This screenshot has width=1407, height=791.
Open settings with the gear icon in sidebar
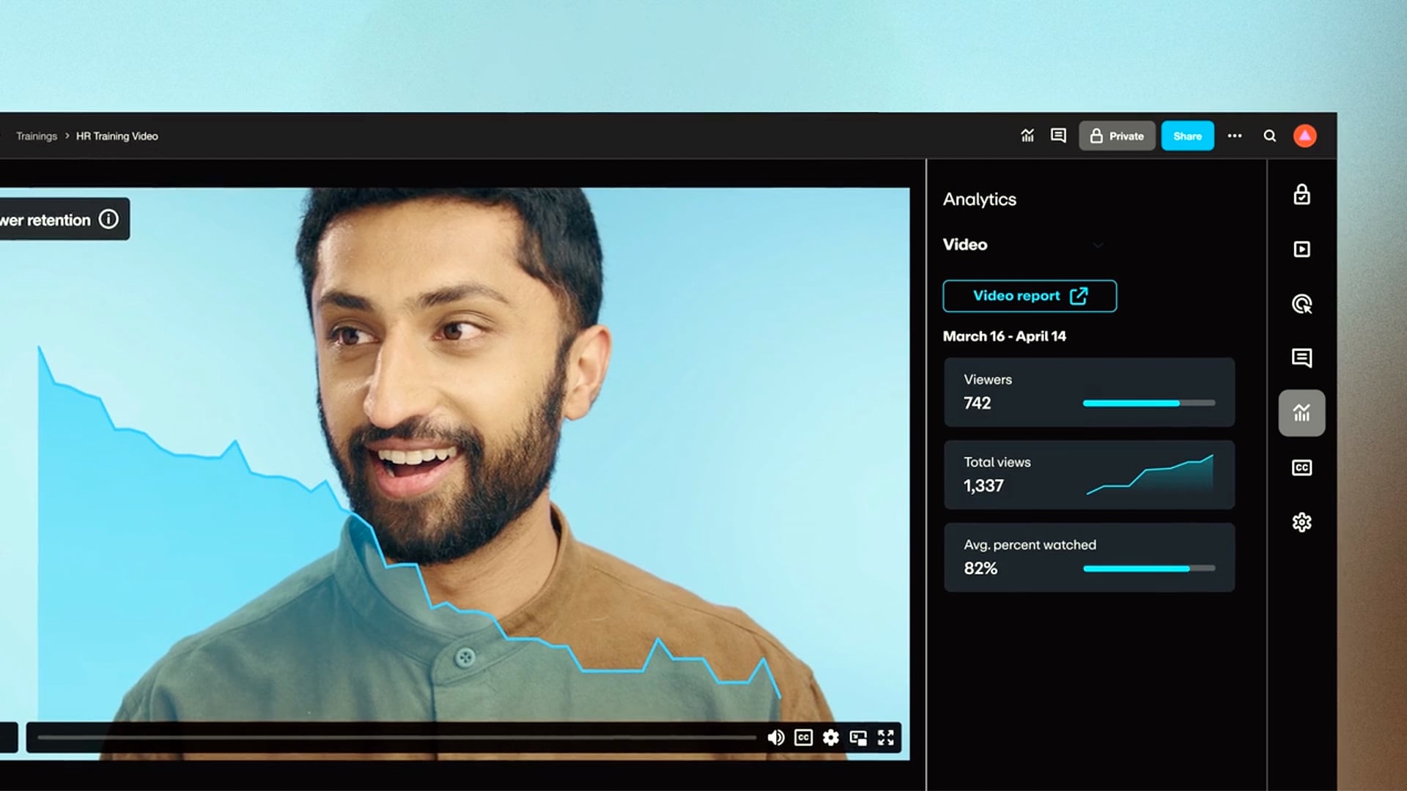coord(1301,521)
